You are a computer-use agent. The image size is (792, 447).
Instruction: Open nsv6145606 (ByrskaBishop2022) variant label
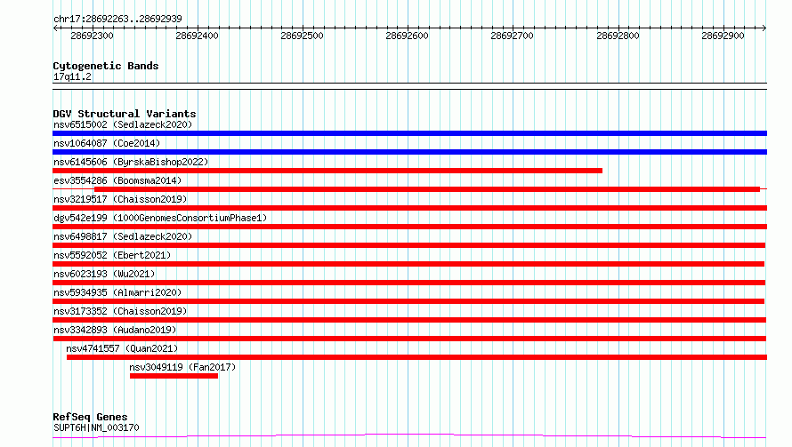tap(131, 162)
